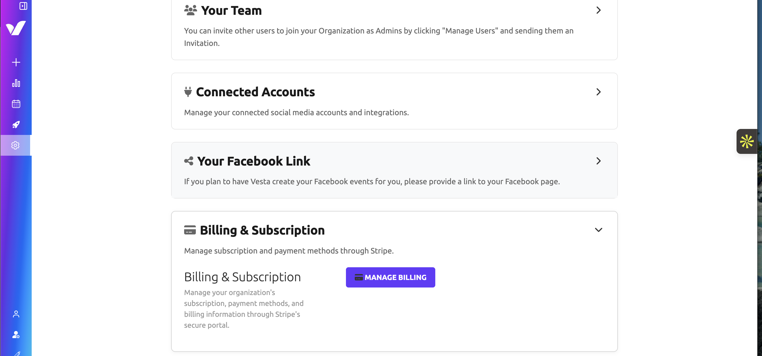762x356 pixels.
Task: Select the settings gear icon in sidebar
Action: [15, 145]
